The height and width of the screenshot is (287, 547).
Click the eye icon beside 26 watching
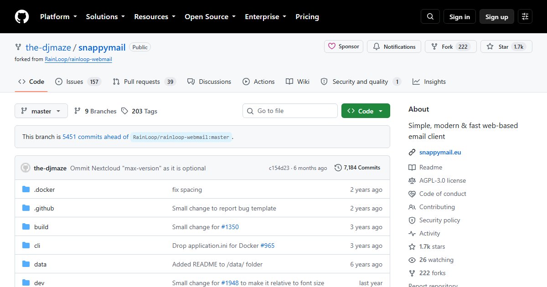click(x=412, y=260)
